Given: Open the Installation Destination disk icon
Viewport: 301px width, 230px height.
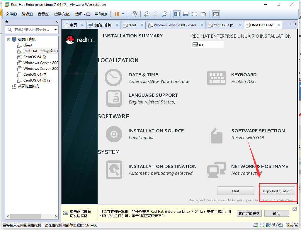Looking at the screenshot, I should [x=114, y=170].
